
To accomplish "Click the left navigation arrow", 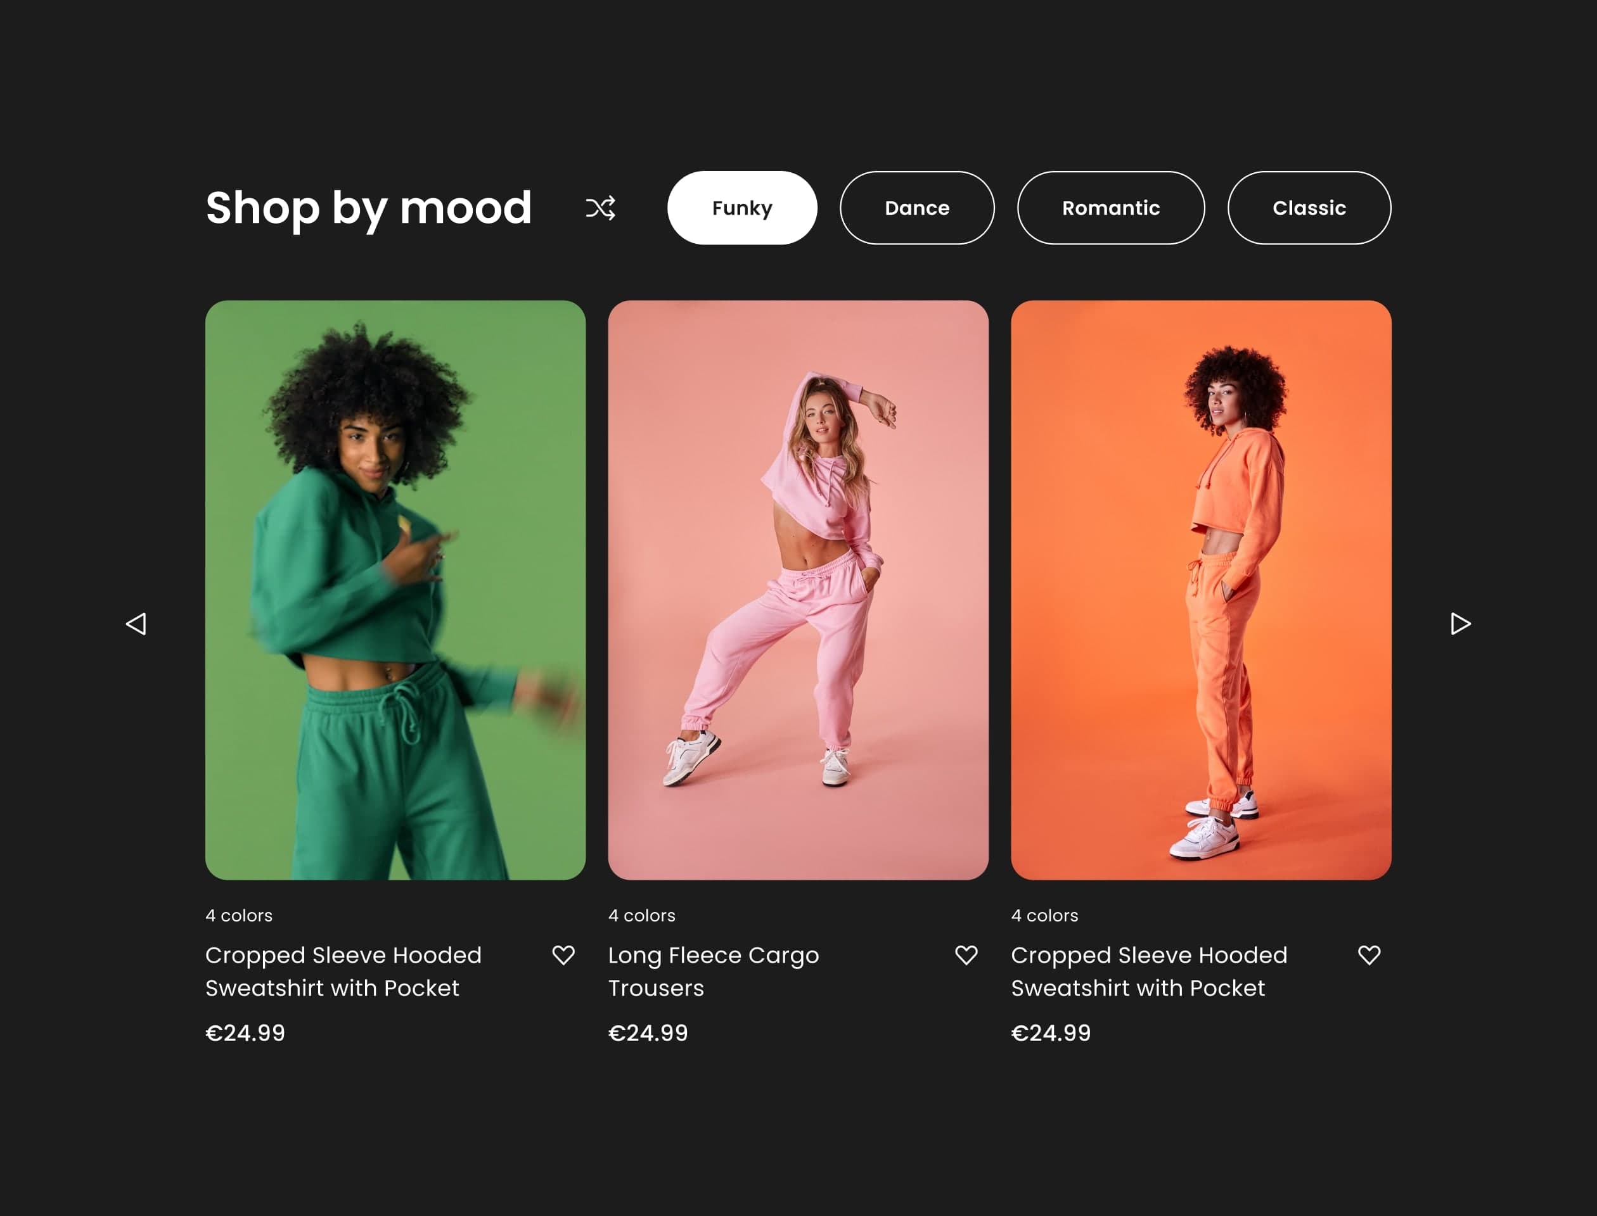I will pos(137,623).
